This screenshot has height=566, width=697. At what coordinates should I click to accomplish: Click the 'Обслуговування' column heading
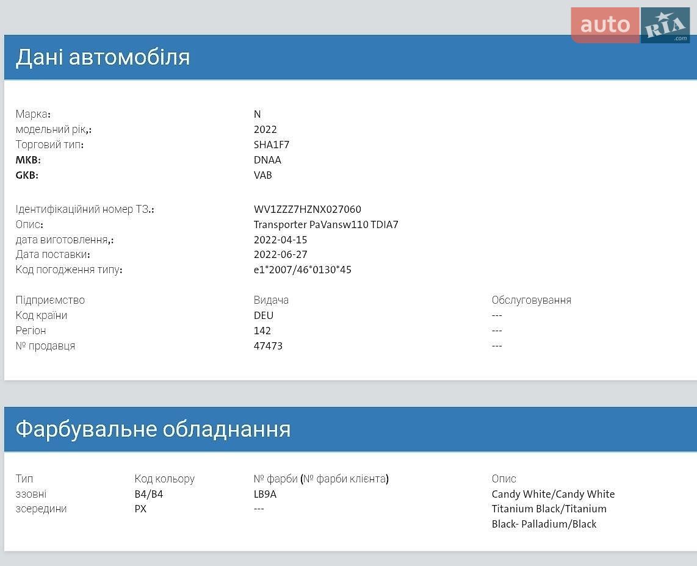click(531, 300)
